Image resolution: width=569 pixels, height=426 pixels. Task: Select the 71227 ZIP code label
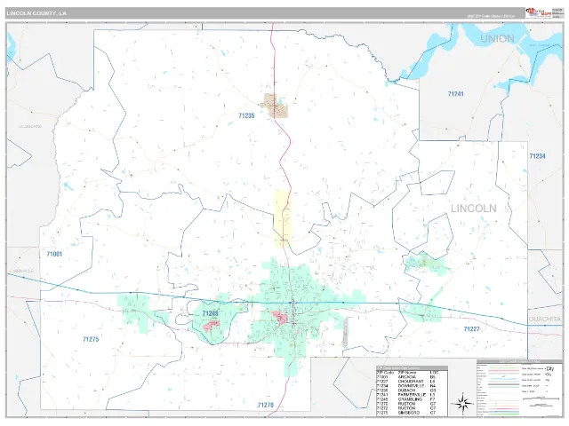pyautogui.click(x=472, y=329)
